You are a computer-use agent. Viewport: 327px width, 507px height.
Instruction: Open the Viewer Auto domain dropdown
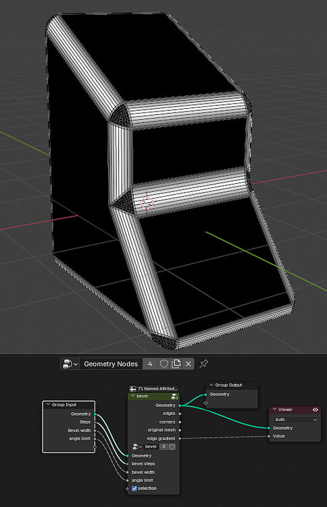(295, 419)
